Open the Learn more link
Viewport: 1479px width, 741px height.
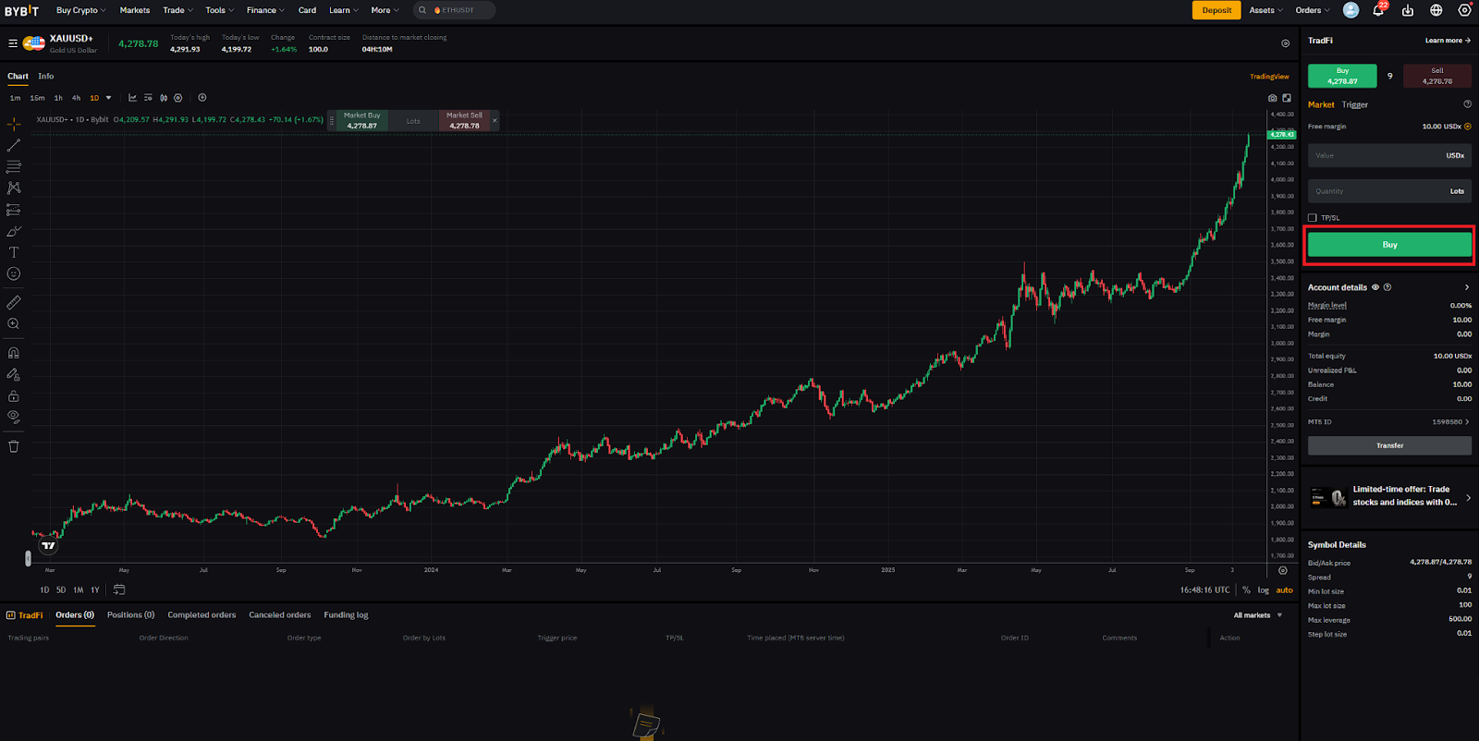[1448, 41]
